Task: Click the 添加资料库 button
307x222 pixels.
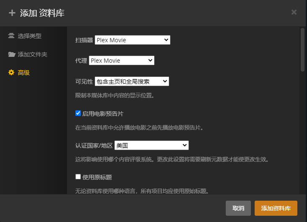Action: coord(276,208)
